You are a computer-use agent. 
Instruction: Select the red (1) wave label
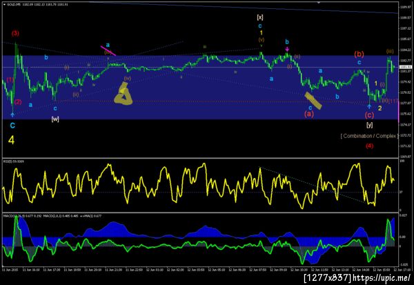[10, 80]
